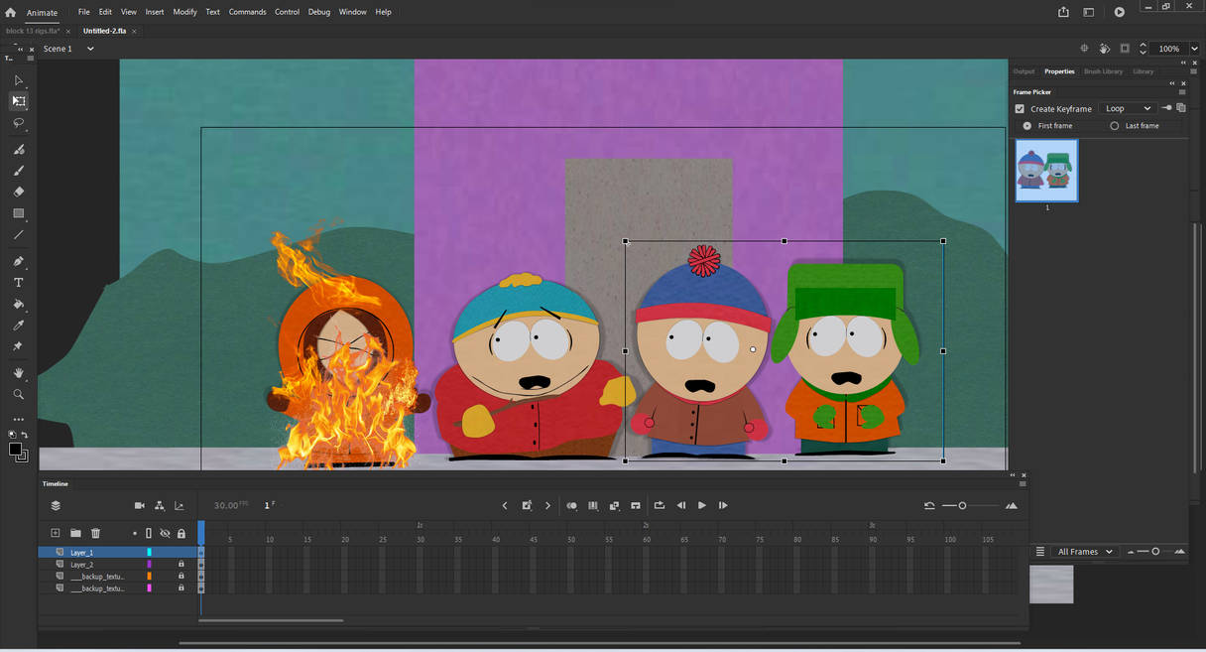This screenshot has width=1206, height=652.
Task: Select the Hand tool
Action: (18, 373)
